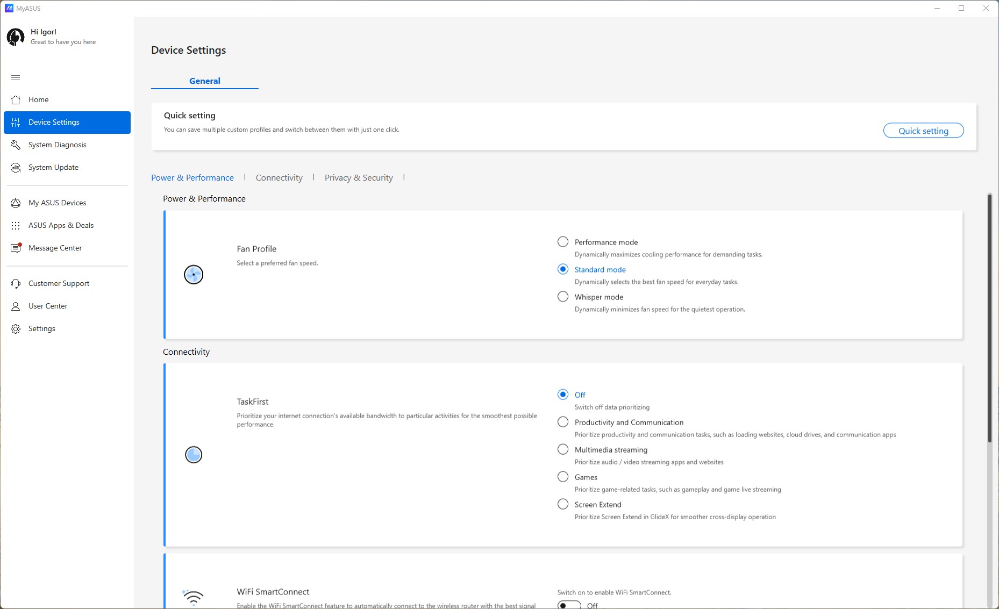
Task: Open Message Center page
Action: 67,248
